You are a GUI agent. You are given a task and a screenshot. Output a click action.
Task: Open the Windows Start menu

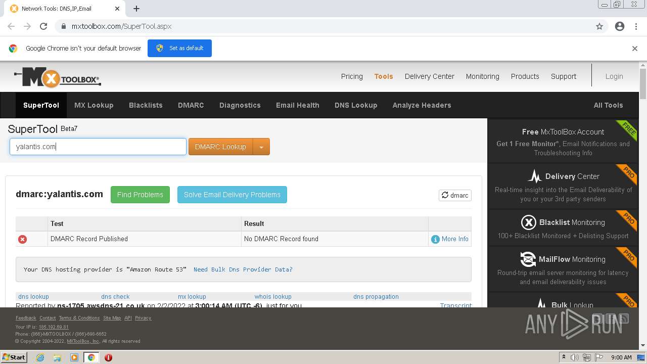pyautogui.click(x=14, y=357)
